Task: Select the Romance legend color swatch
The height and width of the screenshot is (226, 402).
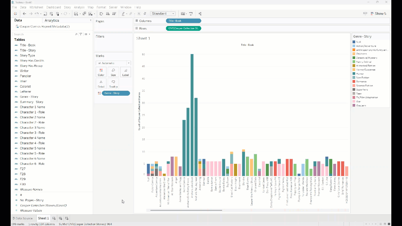Action: point(354,82)
